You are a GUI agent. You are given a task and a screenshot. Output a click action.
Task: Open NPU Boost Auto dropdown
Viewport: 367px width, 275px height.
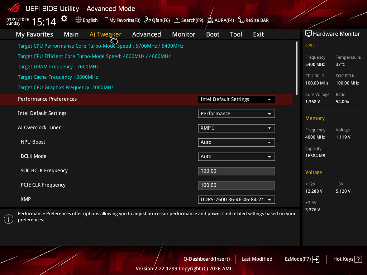tap(237, 142)
